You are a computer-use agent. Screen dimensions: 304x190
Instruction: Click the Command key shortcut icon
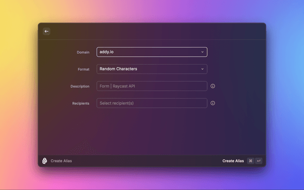coord(250,161)
